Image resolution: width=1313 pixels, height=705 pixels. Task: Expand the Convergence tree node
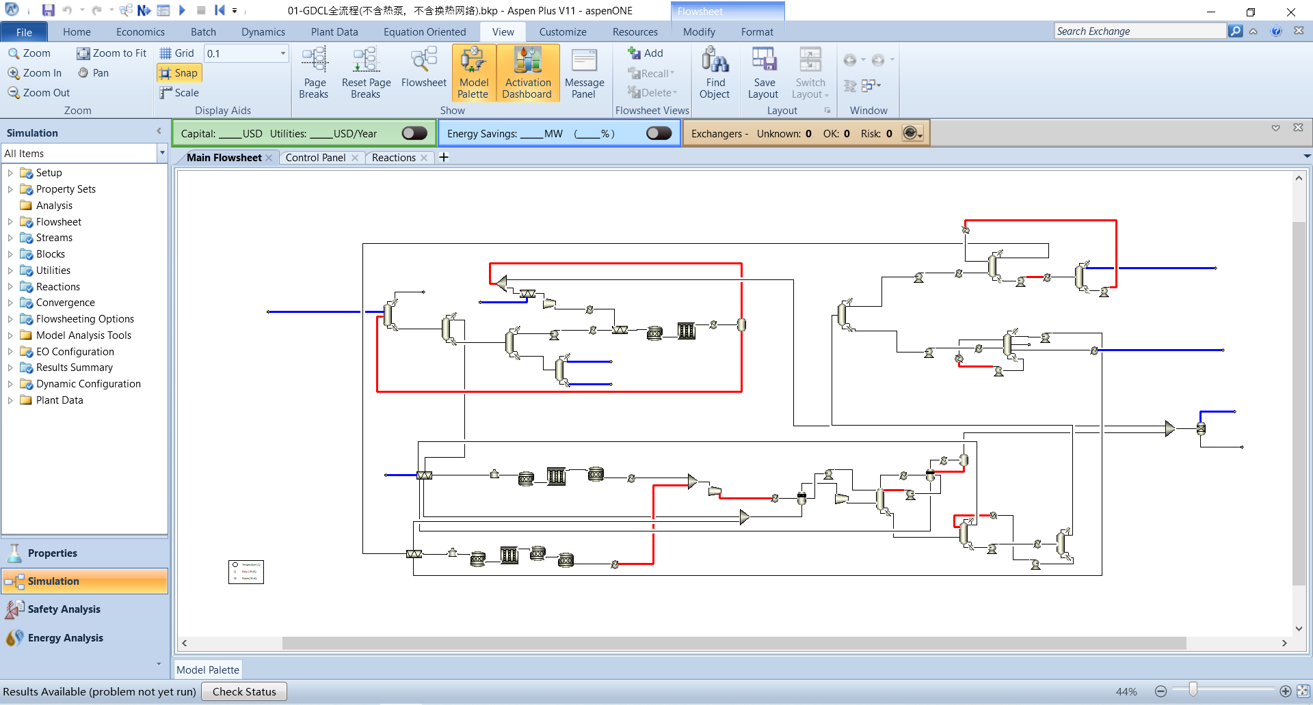click(x=10, y=303)
